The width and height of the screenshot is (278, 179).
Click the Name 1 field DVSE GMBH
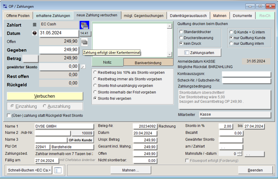pos(64,126)
